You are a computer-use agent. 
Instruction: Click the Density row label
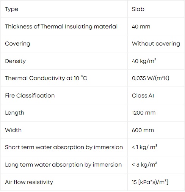(x=16, y=61)
